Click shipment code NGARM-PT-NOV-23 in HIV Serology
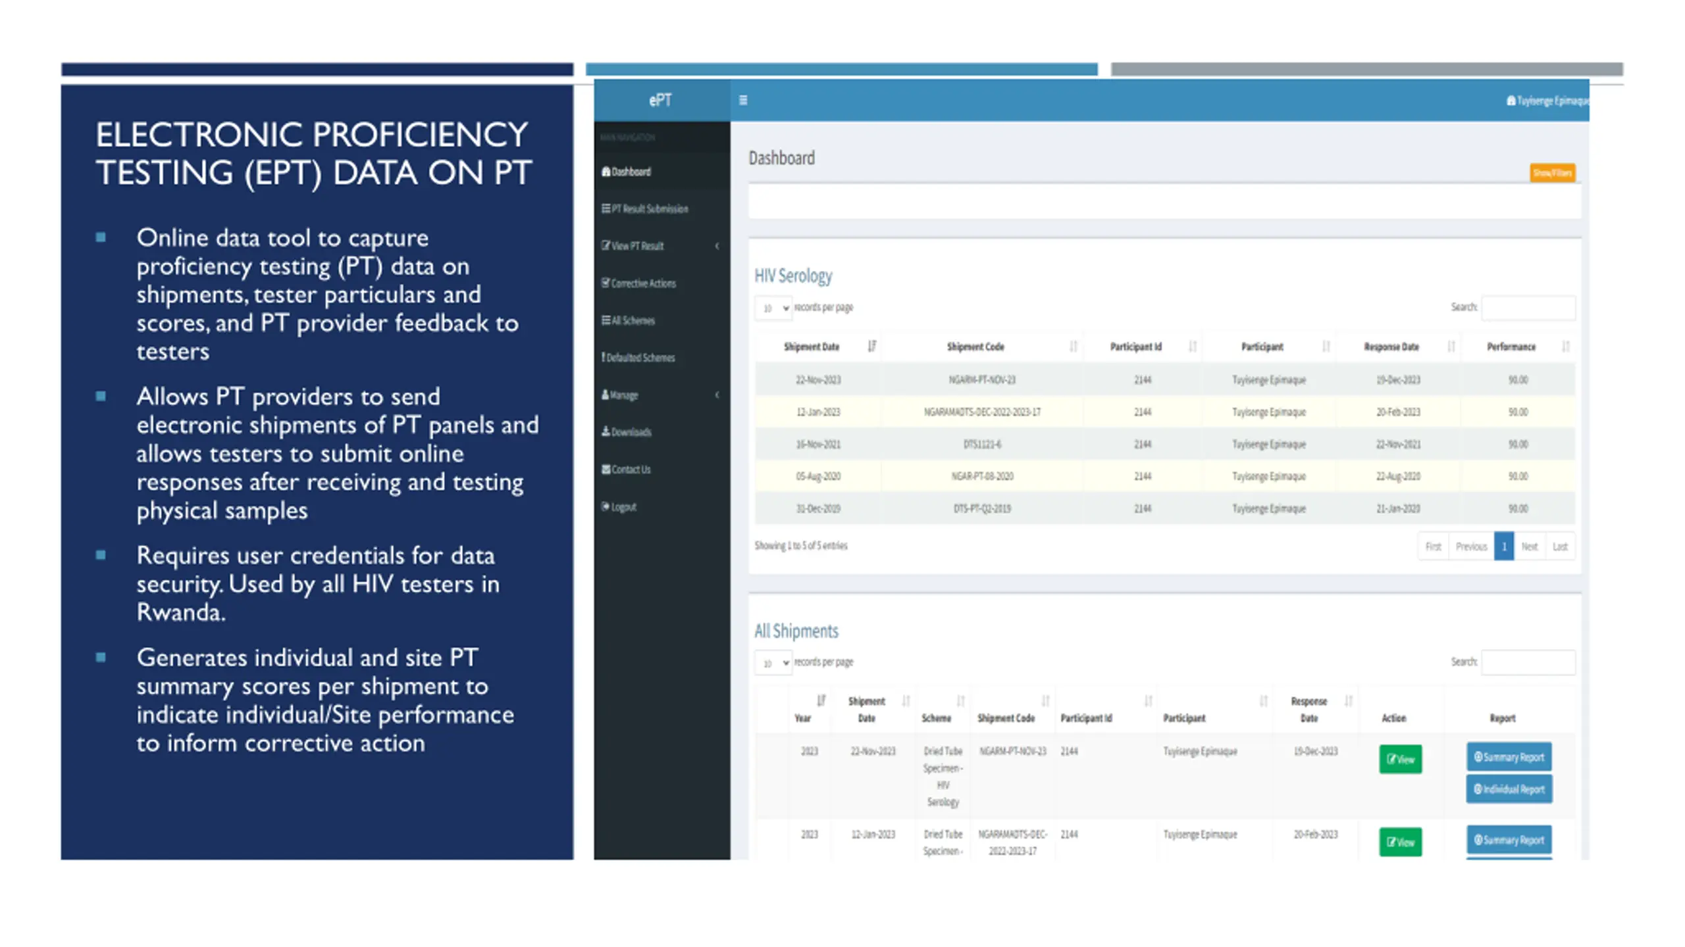Image resolution: width=1685 pixels, height=947 pixels. pos(982,380)
